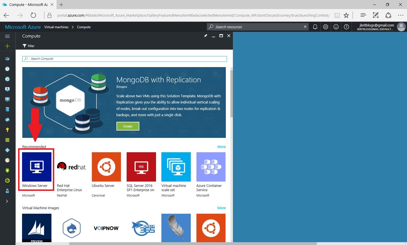Click the green plus New resource icon

pos(7,46)
